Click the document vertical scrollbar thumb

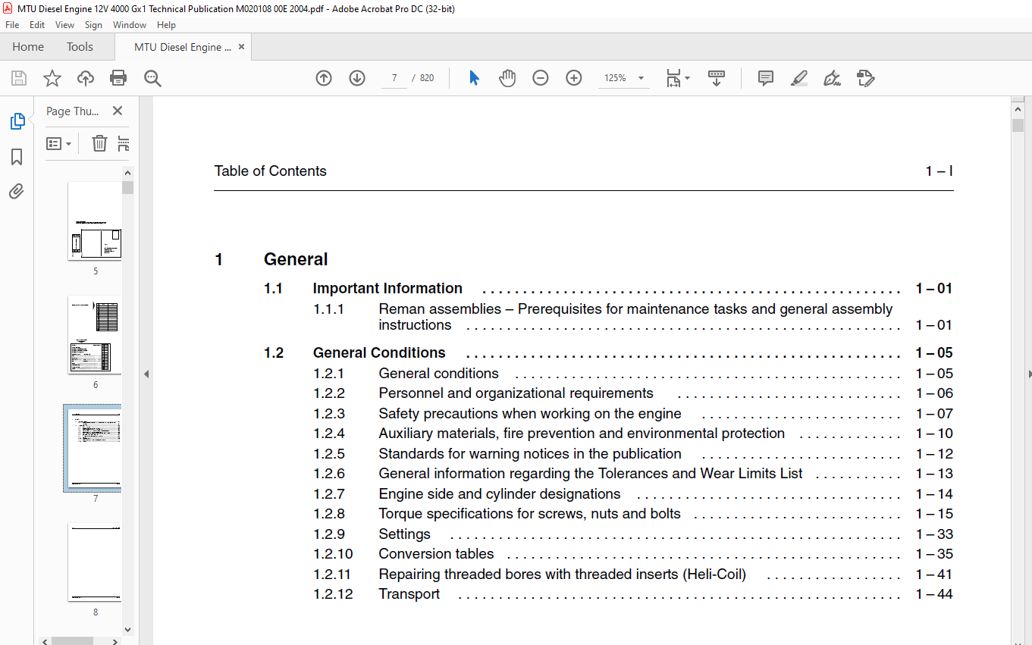click(1018, 125)
